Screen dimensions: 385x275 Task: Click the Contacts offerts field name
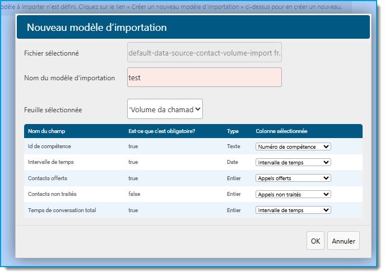(48, 178)
